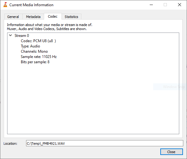
Task: Close the window with the X button
Action: click(x=180, y=5)
